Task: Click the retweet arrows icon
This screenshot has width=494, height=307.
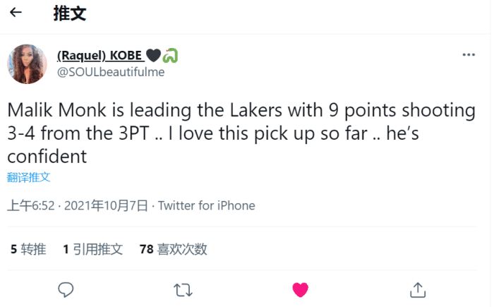Action: [x=183, y=289]
